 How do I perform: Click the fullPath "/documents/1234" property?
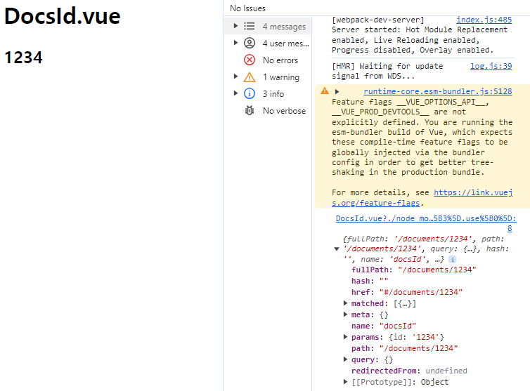(x=414, y=270)
